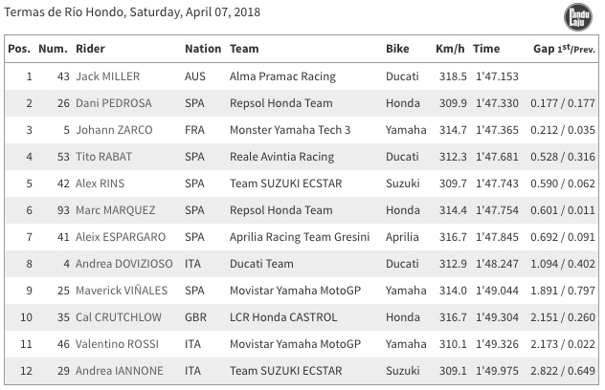Select rider Marc MARQUEZ
This screenshot has height=390, width=605.
pos(115,209)
